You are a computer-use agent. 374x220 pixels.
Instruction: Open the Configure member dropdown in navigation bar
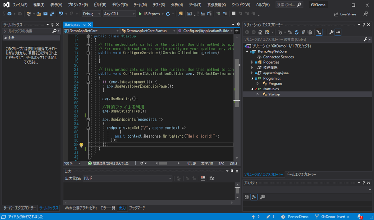pos(205,31)
